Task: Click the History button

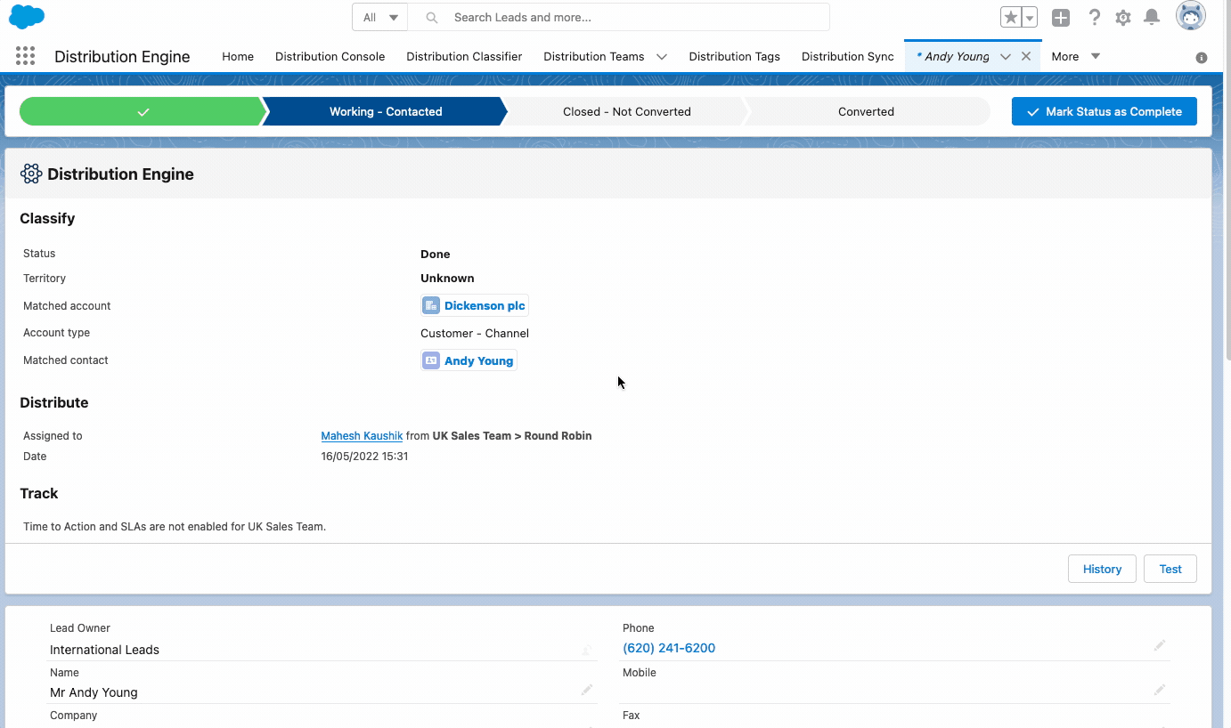Action: (1102, 569)
